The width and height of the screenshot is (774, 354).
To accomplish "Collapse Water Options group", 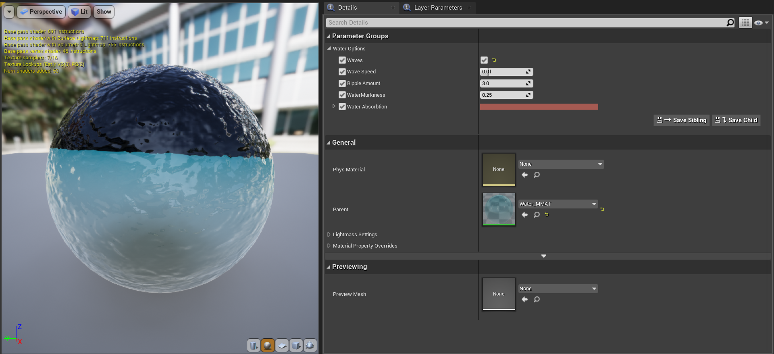I will click(x=329, y=48).
